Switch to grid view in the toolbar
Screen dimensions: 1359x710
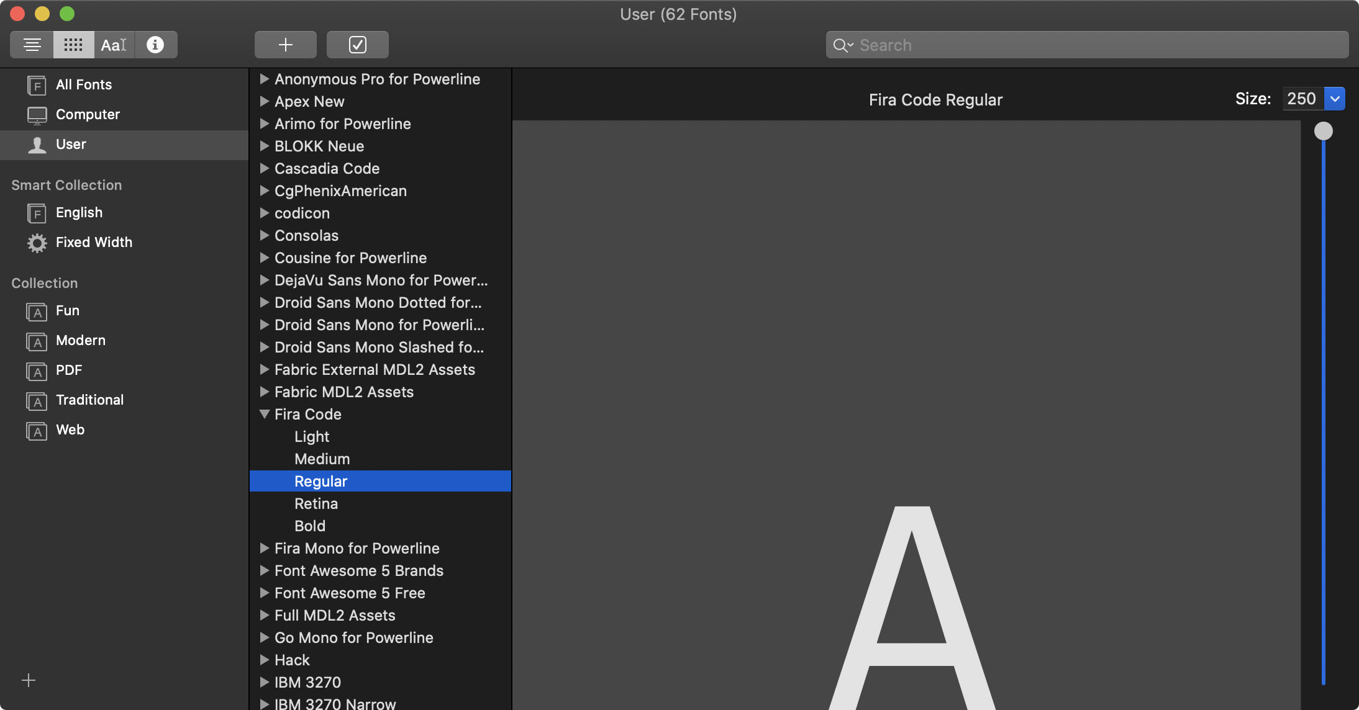[x=73, y=44]
